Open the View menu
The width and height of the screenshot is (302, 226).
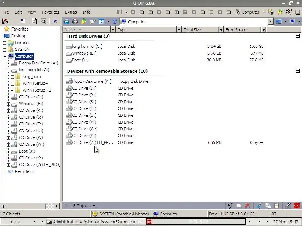[x=32, y=12]
